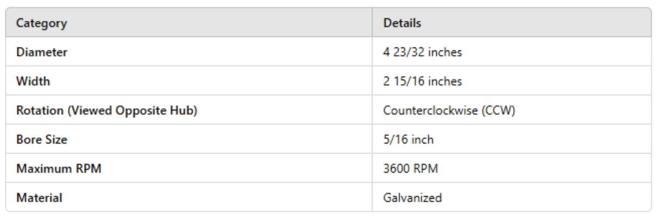Click the Rotation (Viewed Opposite Hub) label
This screenshot has width=660, height=218.
106,110
